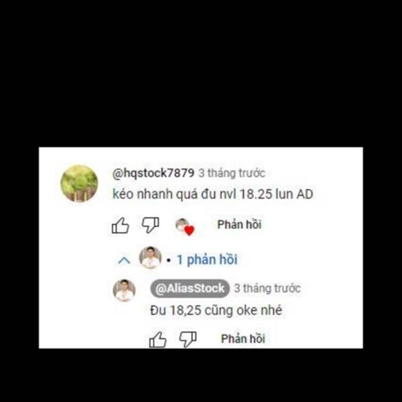Image resolution: width=402 pixels, height=402 pixels.
Task: Click the small avatar beside '1 phản hồi'
Action: click(150, 257)
